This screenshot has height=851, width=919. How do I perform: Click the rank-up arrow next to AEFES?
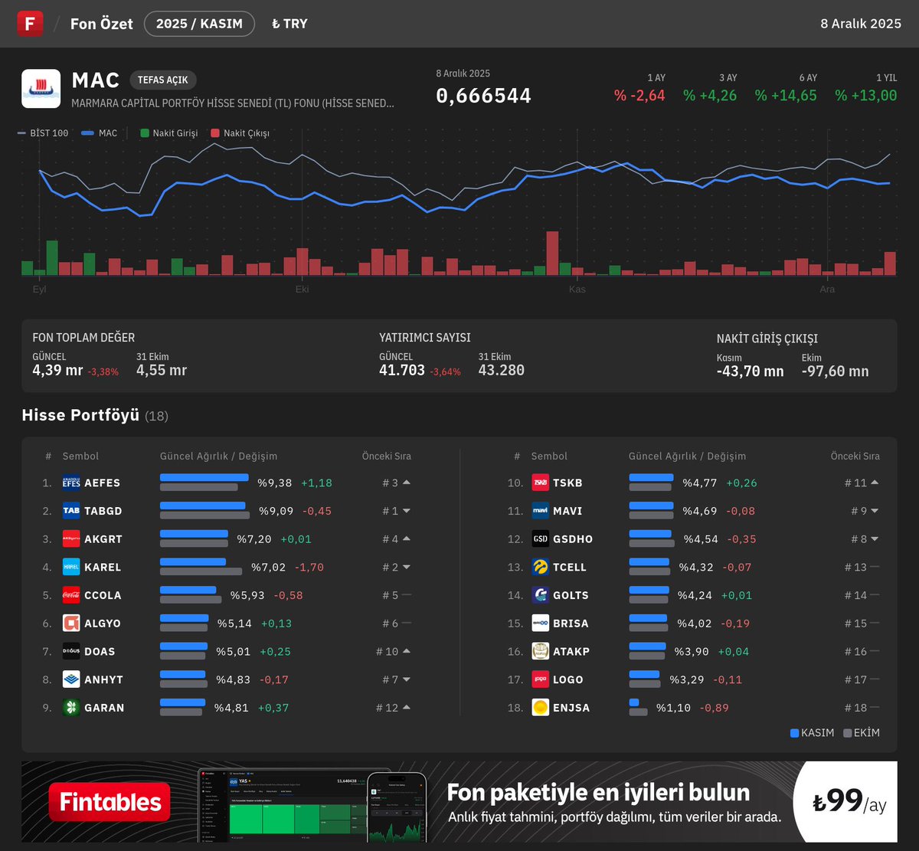pyautogui.click(x=408, y=481)
